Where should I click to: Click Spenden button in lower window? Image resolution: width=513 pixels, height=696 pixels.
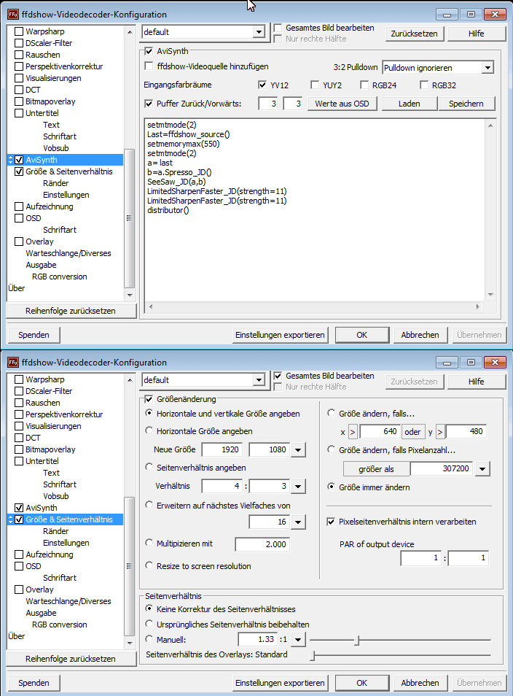pos(34,683)
